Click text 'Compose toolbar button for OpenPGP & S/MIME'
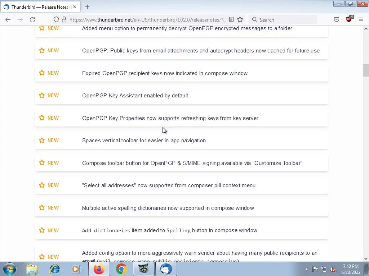This screenshot has height=276, width=369. pos(141,163)
